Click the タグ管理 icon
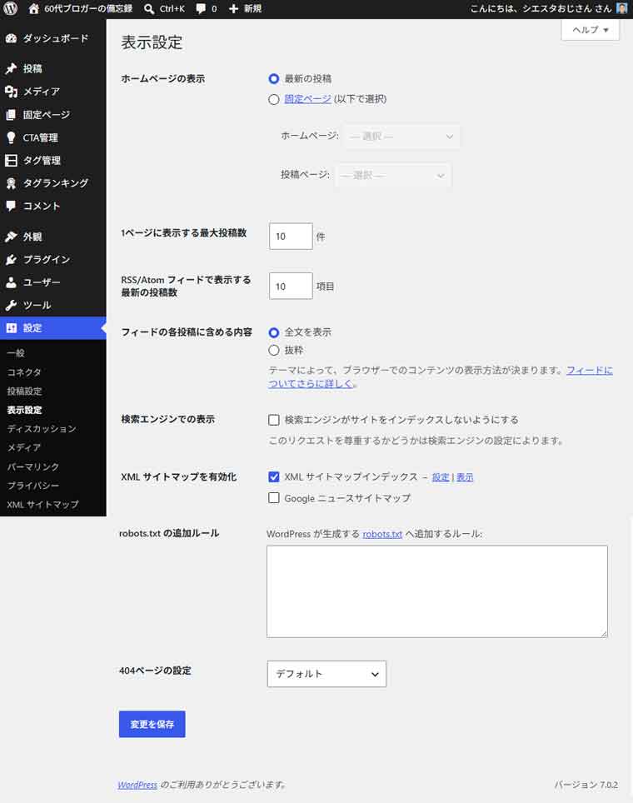The image size is (633, 803). [11, 160]
